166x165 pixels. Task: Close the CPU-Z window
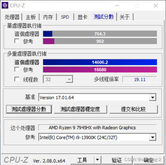(x=156, y=6)
